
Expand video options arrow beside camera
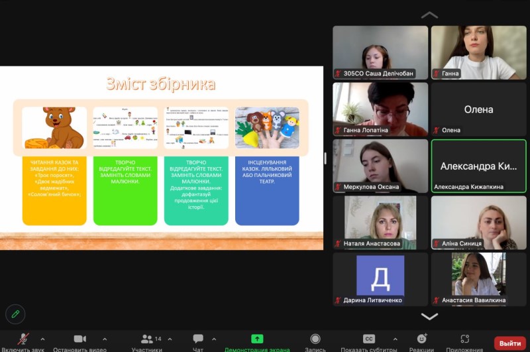click(105, 339)
